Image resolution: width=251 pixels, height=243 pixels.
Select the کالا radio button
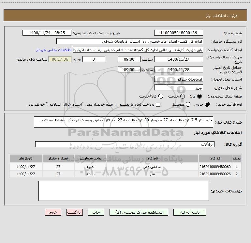199,96
